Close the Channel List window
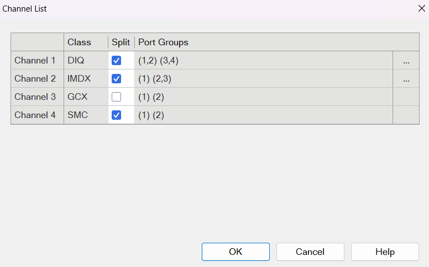Screen dimensions: 429x267 [x=422, y=8]
